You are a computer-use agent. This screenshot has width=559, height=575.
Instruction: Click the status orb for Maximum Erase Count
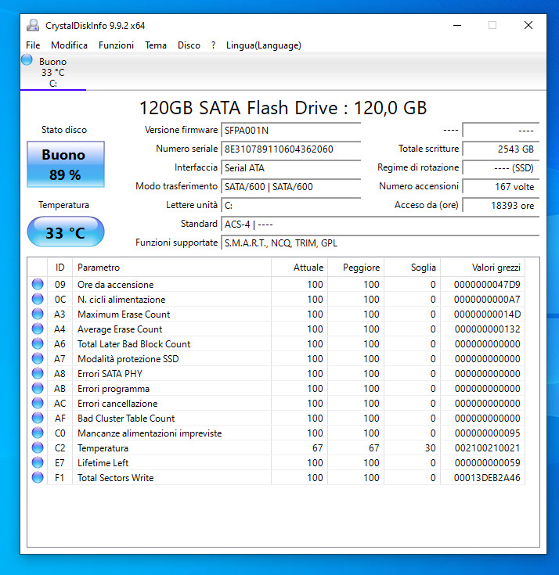(x=38, y=314)
